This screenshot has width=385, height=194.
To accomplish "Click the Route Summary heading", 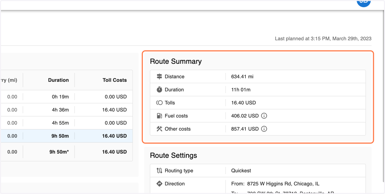I will (x=176, y=61).
